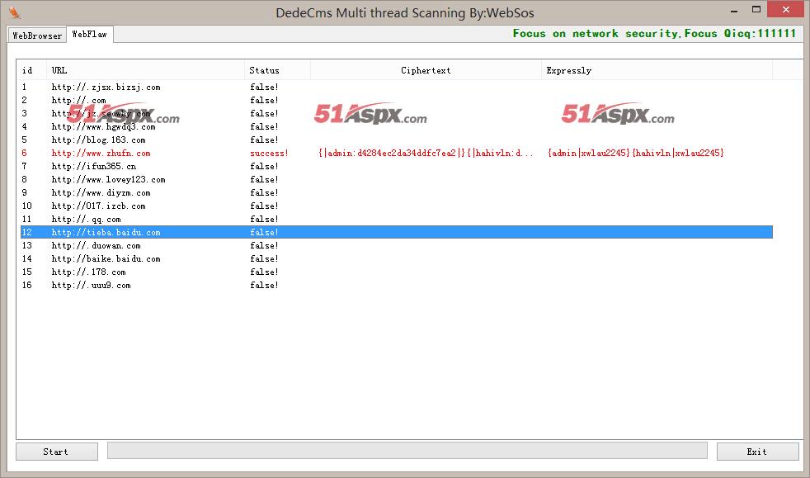This screenshot has height=478, width=810.
Task: Select row http://.qq.com
Action: coord(396,219)
